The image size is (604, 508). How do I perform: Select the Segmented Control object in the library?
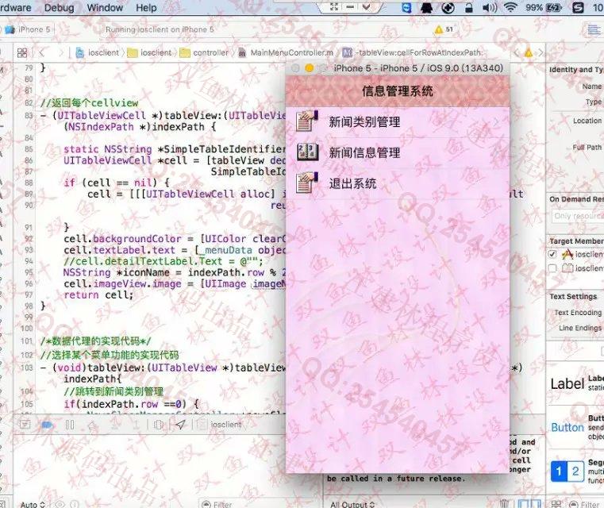pos(576,471)
